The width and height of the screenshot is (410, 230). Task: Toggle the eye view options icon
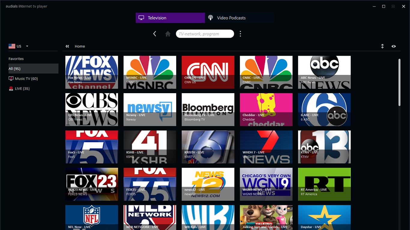(393, 46)
